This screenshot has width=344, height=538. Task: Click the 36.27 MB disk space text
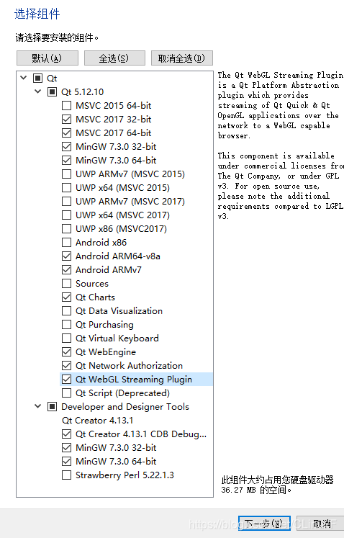tap(256, 490)
